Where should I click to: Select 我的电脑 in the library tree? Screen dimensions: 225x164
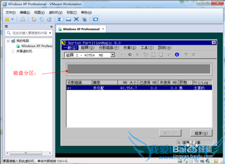click(x=22, y=41)
